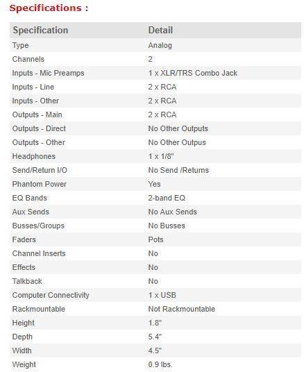
Task: Select the Inputs - Line row label
Action: [x=33, y=87]
